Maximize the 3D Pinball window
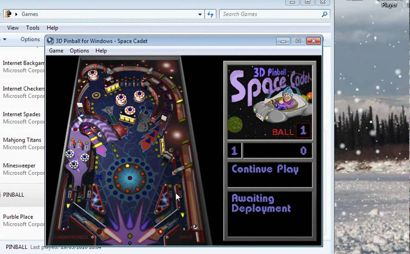The width and height of the screenshot is (410, 254). click(298, 41)
